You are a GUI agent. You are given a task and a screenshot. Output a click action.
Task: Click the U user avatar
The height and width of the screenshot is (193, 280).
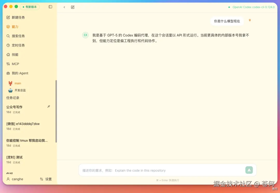click(x=250, y=20)
